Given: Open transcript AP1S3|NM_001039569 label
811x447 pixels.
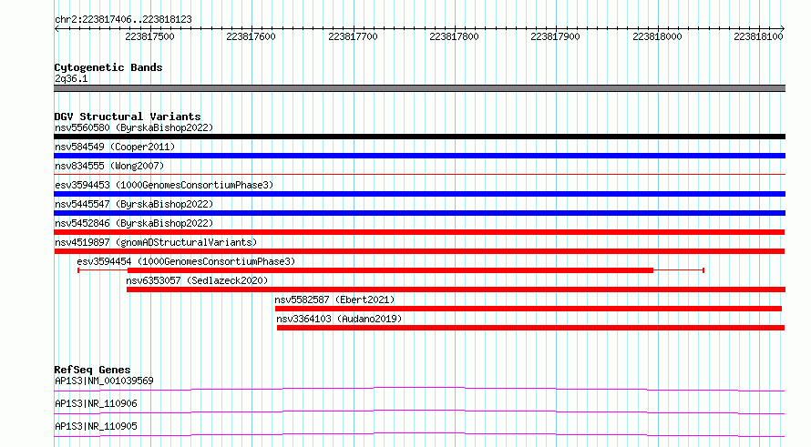Looking at the screenshot, I should [104, 381].
